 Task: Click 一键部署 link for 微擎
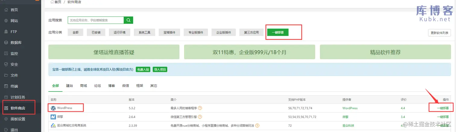click(x=442, y=117)
